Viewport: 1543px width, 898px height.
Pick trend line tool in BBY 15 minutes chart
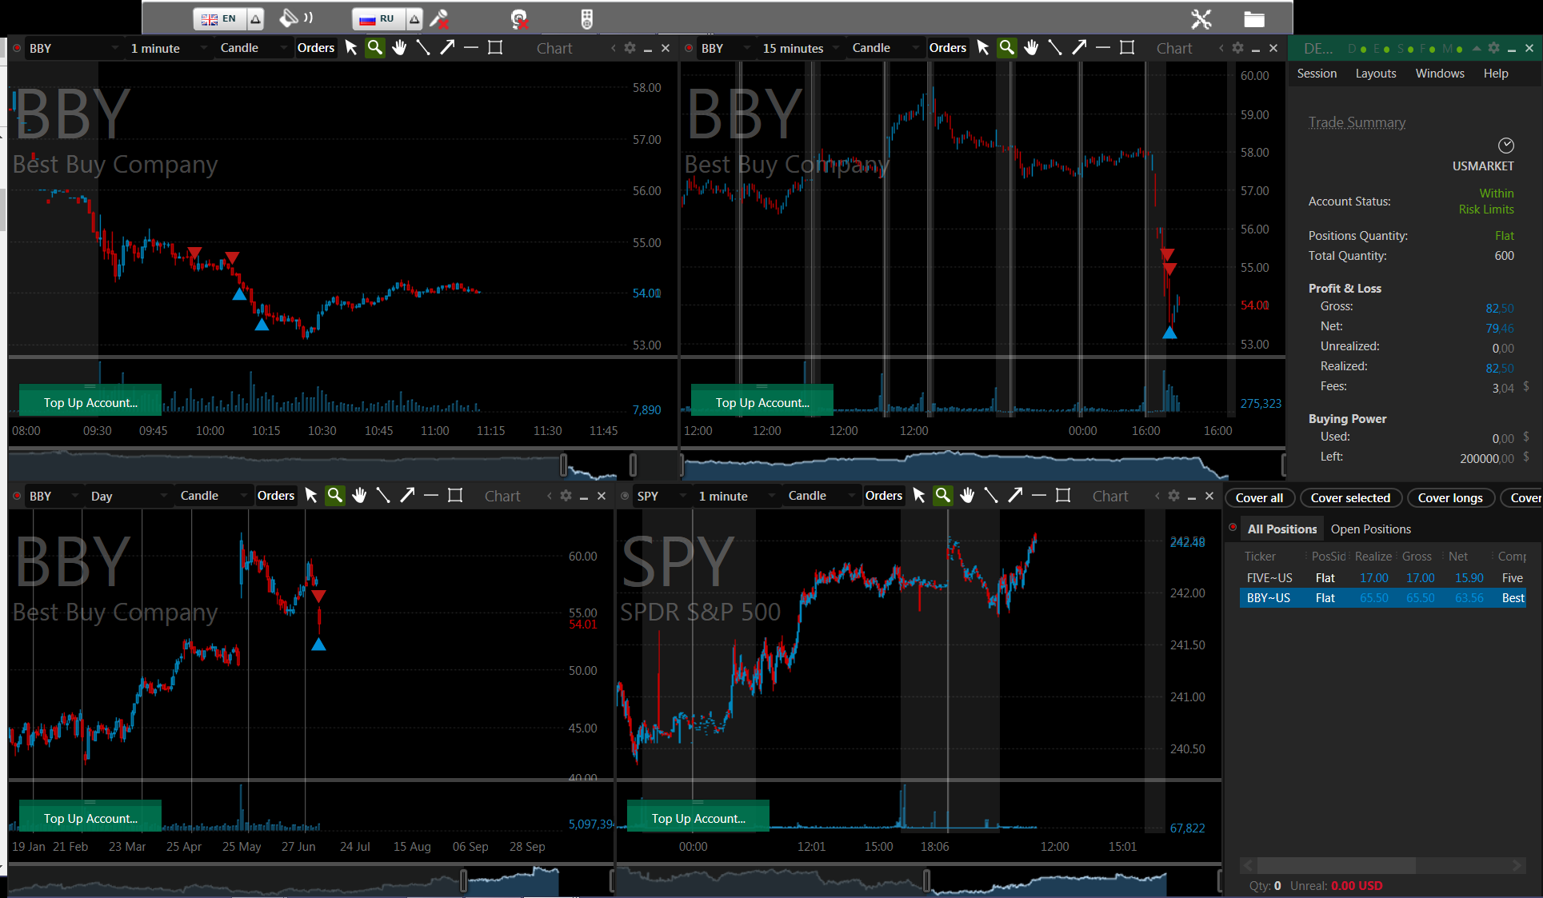(1055, 48)
